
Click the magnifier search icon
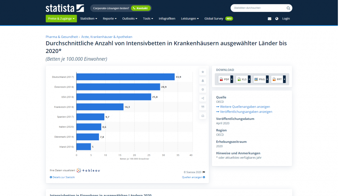tap(288, 8)
